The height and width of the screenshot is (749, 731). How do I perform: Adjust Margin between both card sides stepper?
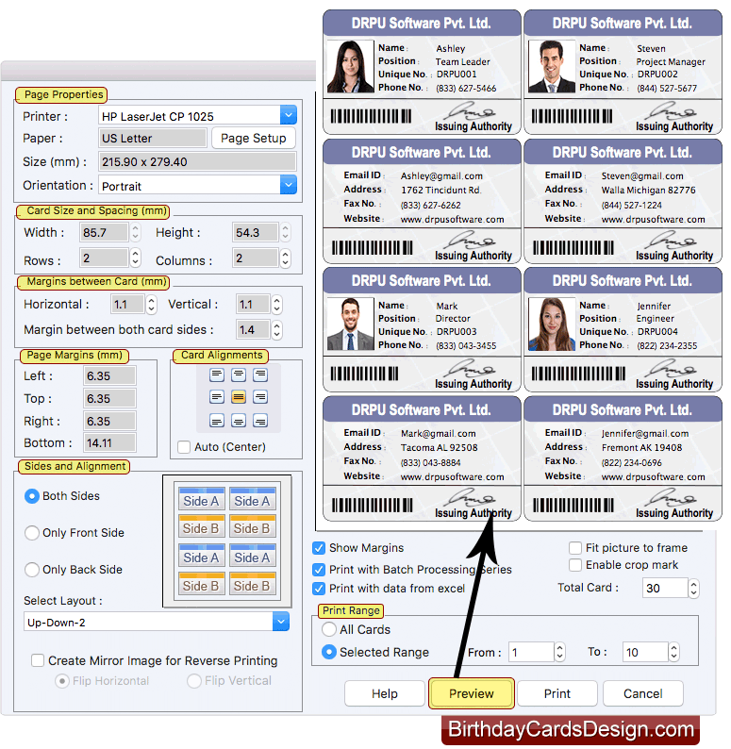pyautogui.click(x=276, y=329)
